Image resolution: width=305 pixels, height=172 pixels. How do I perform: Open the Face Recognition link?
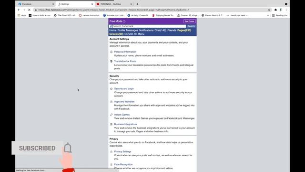pos(123,164)
